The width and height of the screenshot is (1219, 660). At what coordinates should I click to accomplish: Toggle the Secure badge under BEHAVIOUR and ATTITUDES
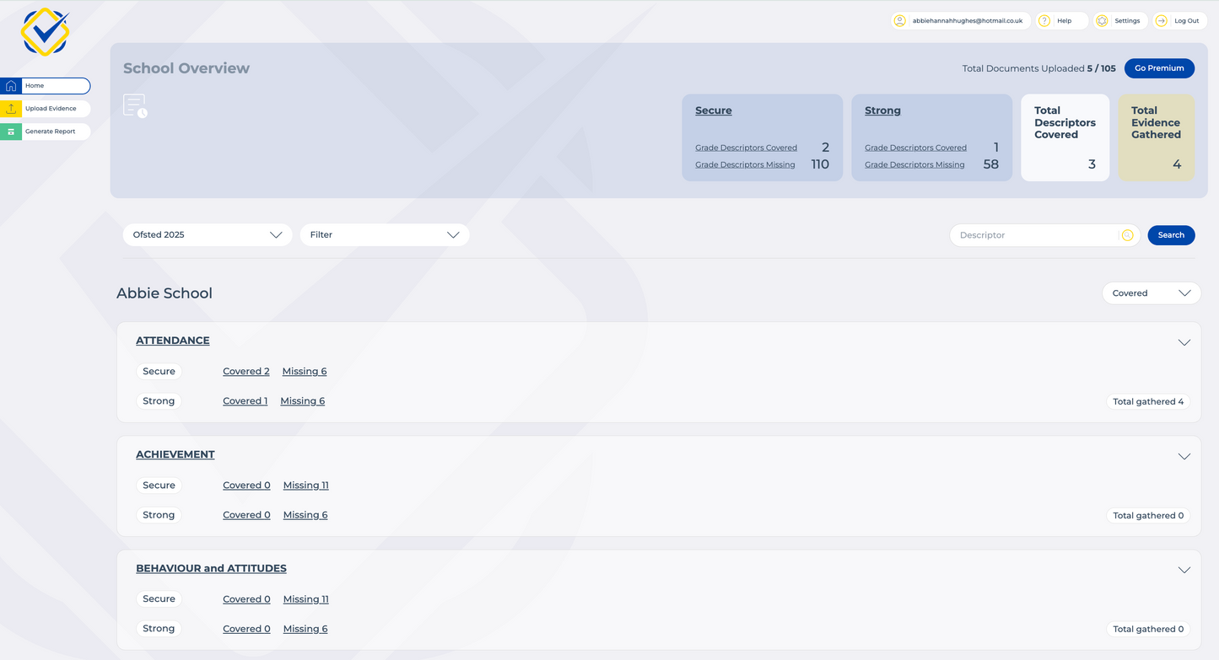point(159,598)
